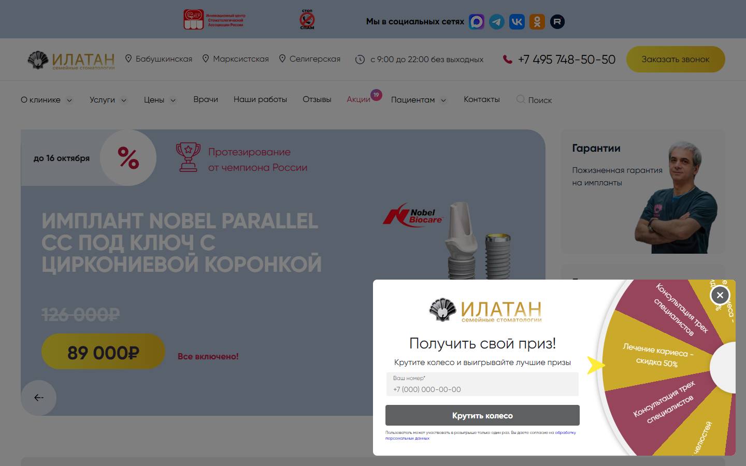This screenshot has width=746, height=466.
Task: Open the Odnoklassniki social icon
Action: pyautogui.click(x=537, y=22)
